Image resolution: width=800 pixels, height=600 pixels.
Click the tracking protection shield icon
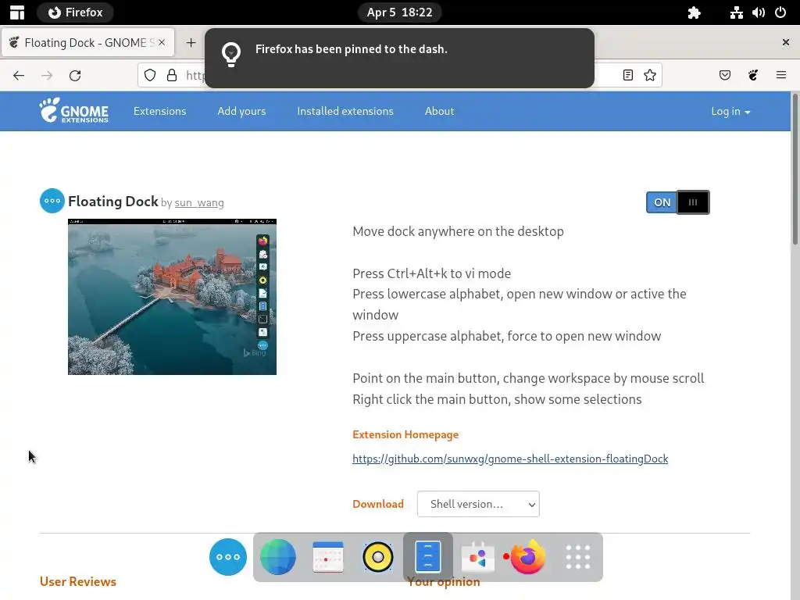click(150, 76)
